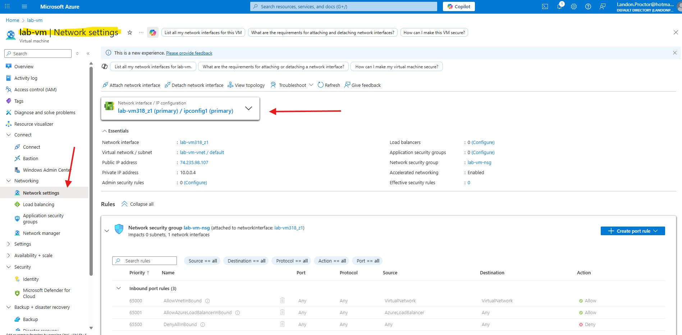This screenshot has width=682, height=335.
Task: Click trash icon for AllowAzureLoadBalancerInBound
Action: [x=282, y=312]
